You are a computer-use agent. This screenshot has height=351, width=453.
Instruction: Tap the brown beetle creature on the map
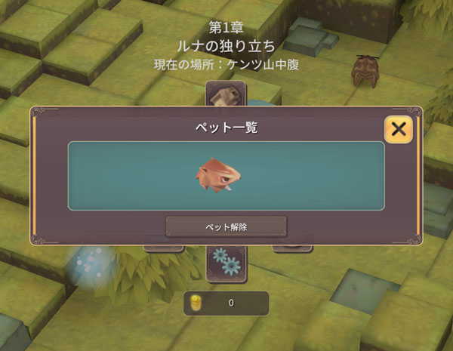(365, 71)
